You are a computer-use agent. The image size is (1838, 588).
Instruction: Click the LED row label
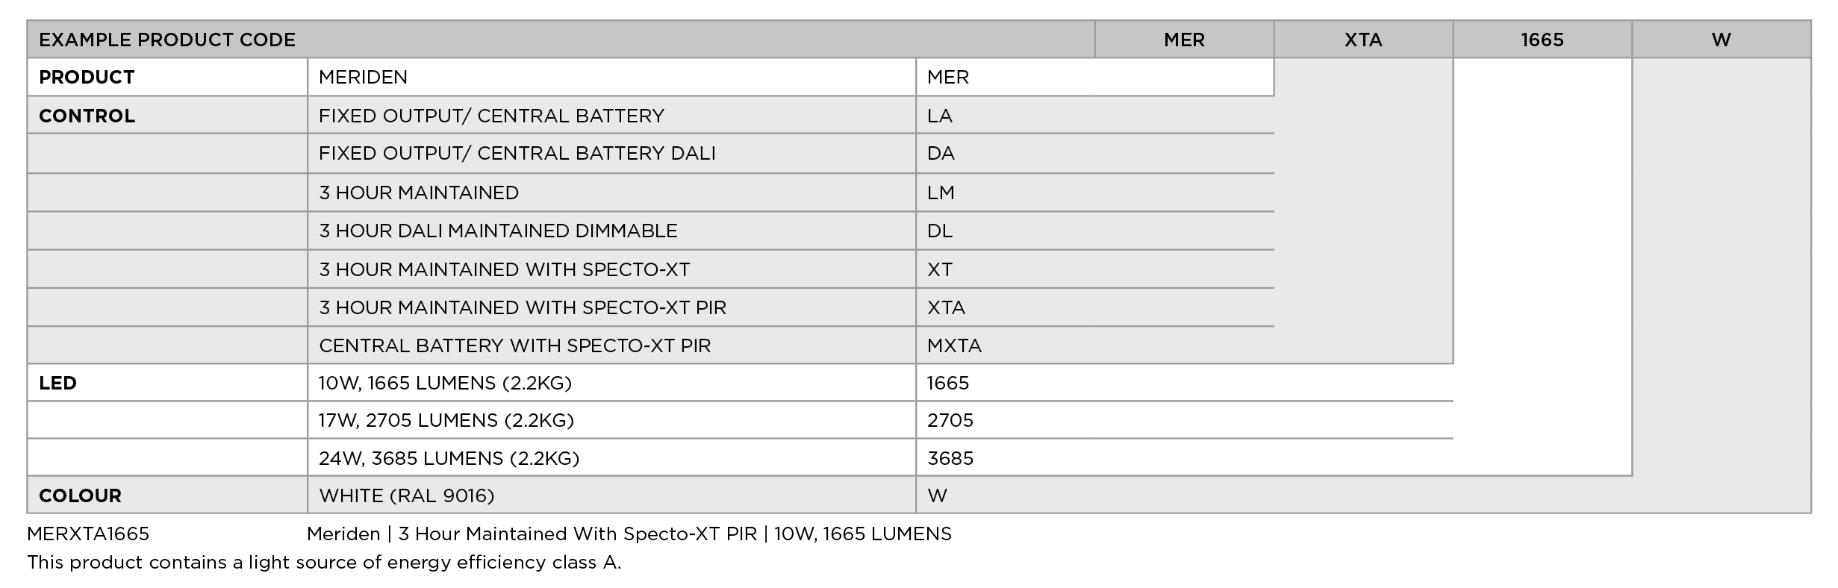pos(58,384)
